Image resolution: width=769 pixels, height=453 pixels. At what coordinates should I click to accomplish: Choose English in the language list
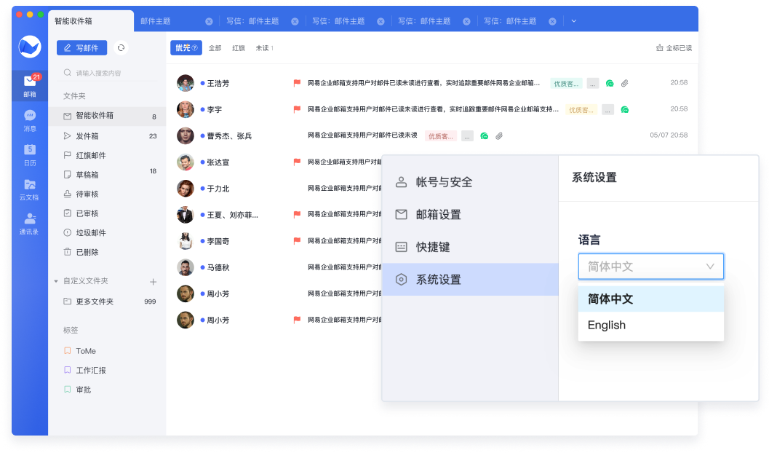point(651,325)
